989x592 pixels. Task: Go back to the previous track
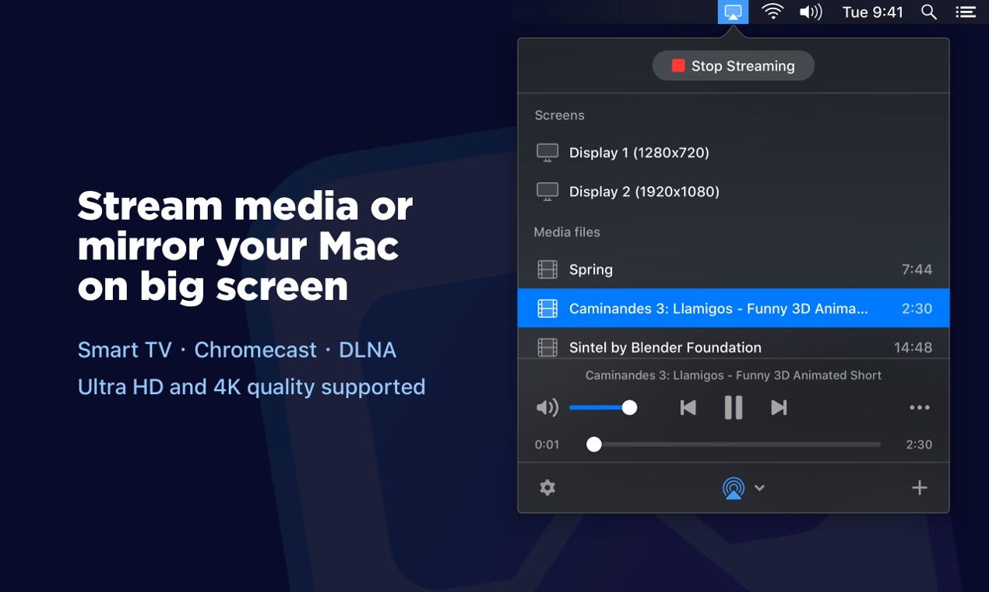[688, 407]
